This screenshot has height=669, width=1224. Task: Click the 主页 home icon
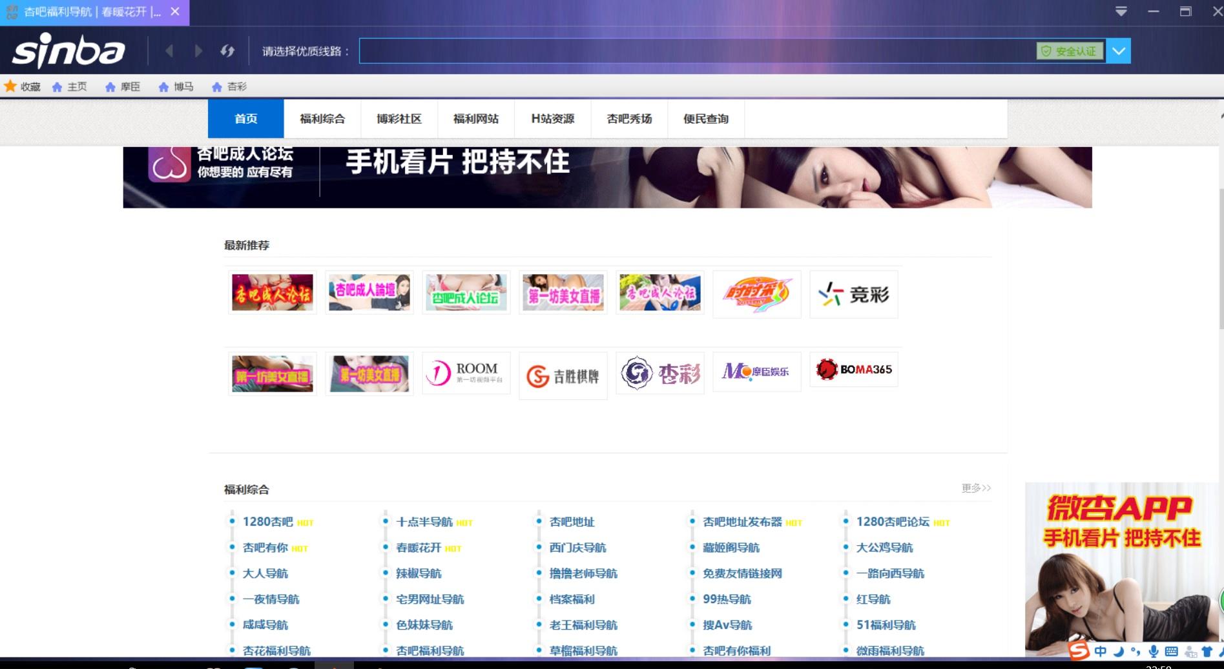click(57, 86)
